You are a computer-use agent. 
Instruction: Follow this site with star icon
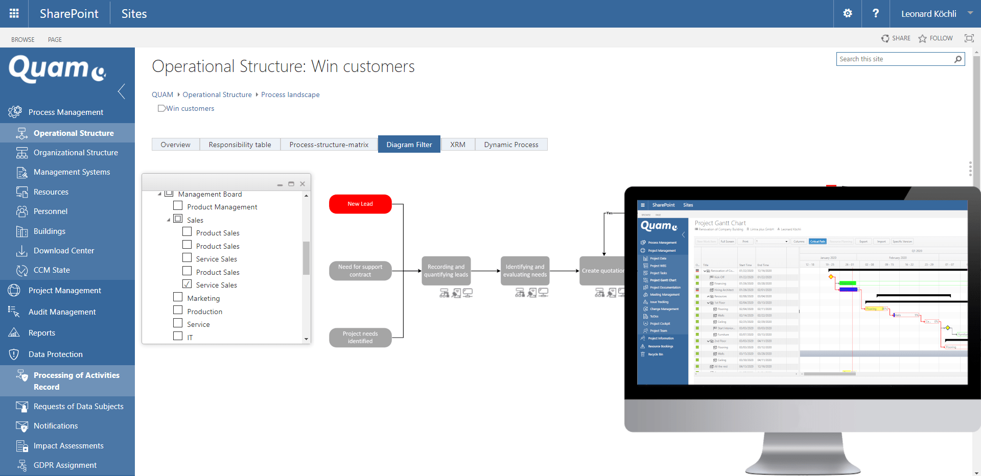point(922,38)
